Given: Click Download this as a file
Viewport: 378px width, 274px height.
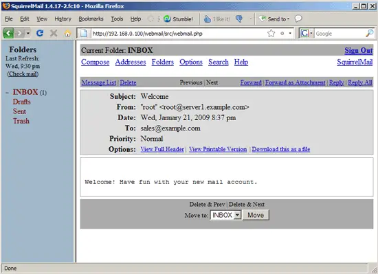Looking at the screenshot, I should 281,149.
